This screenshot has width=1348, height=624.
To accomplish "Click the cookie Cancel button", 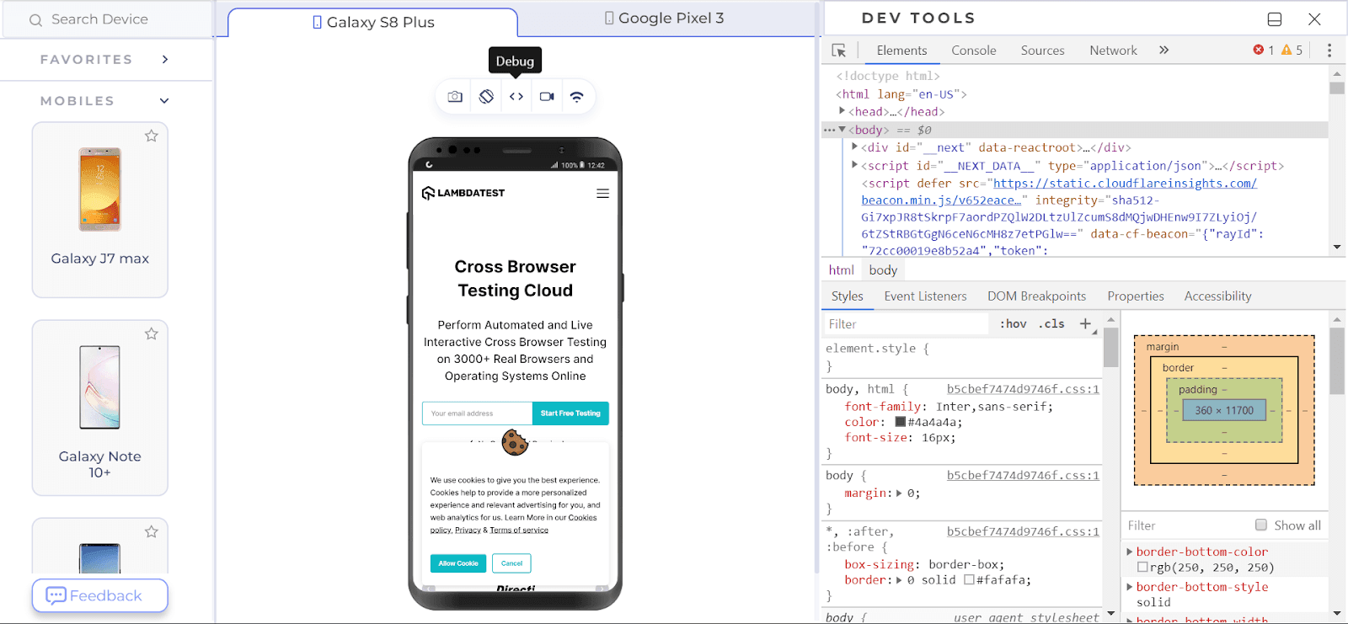I will [x=512, y=563].
